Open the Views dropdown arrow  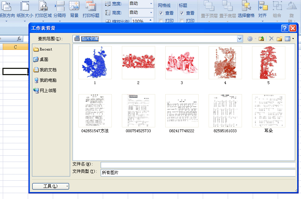(x=293, y=39)
